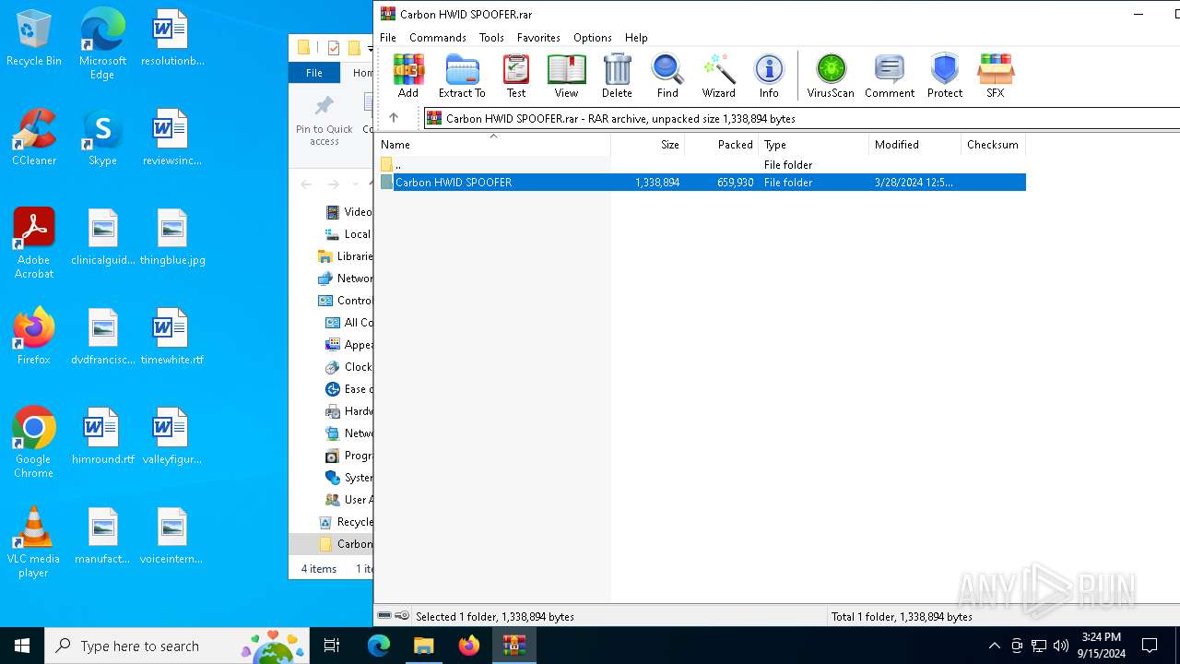Viewport: 1180px width, 664px height.
Task: Select Skype desktop shortcut
Action: (102, 137)
